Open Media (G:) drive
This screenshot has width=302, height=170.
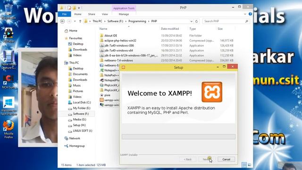[77, 119]
